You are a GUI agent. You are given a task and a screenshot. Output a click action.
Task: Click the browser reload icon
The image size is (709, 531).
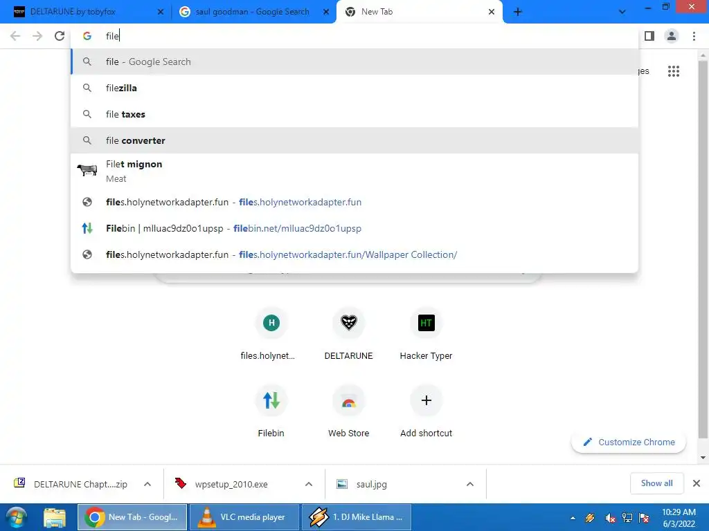[60, 36]
